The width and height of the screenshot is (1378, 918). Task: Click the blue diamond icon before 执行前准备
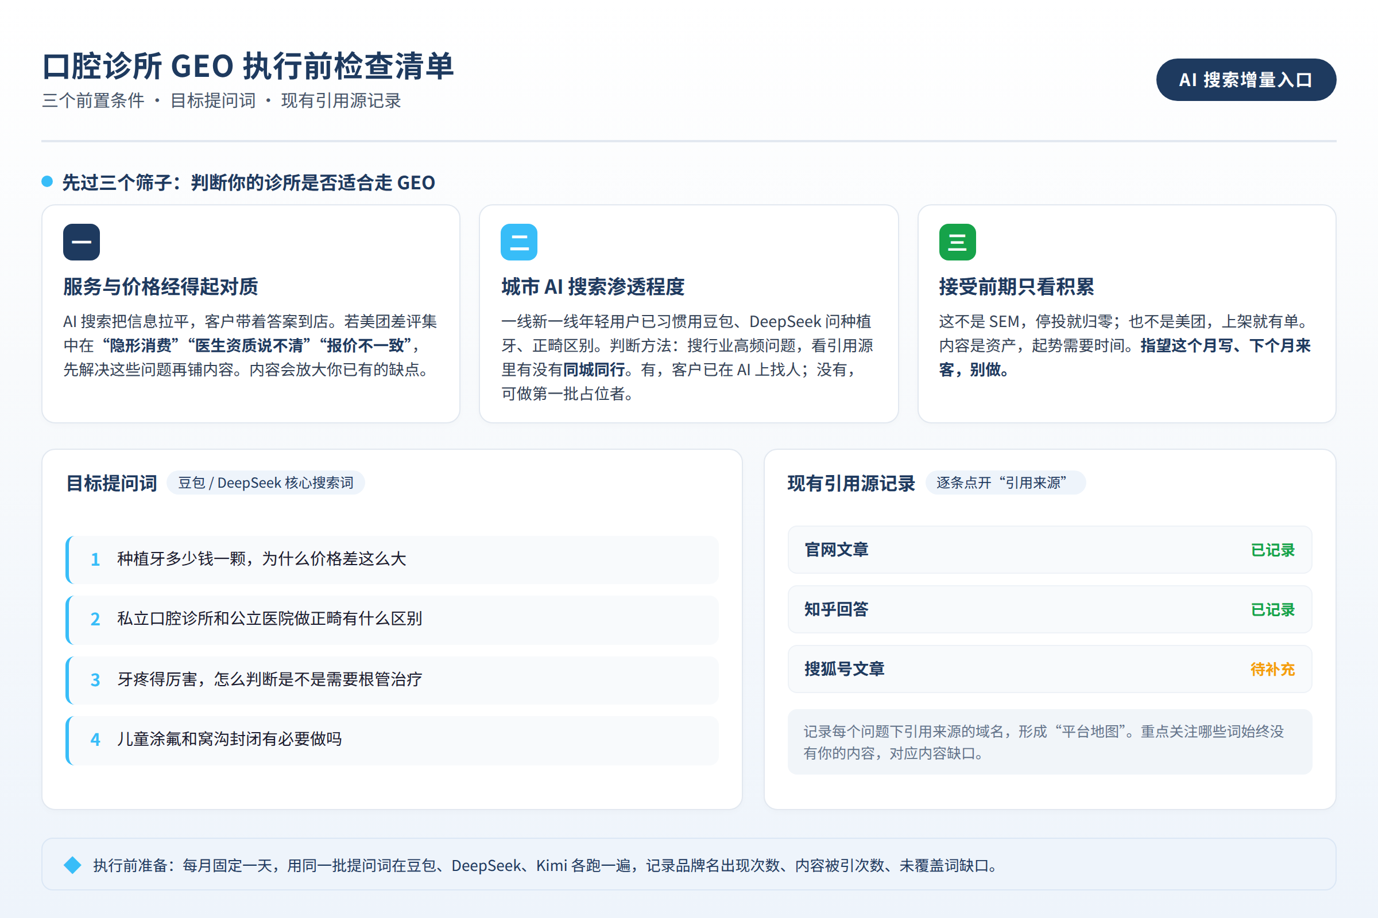tap(73, 865)
